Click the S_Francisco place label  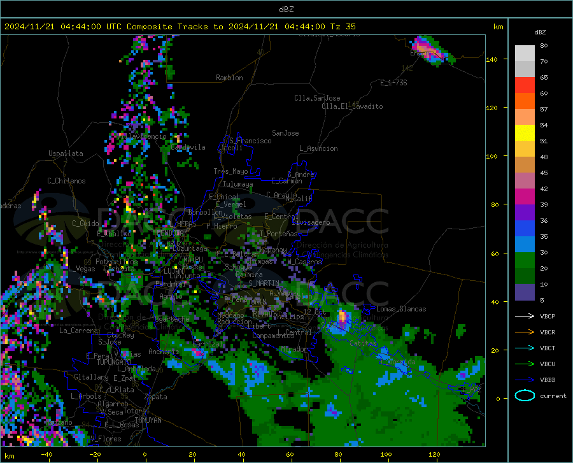(250, 141)
